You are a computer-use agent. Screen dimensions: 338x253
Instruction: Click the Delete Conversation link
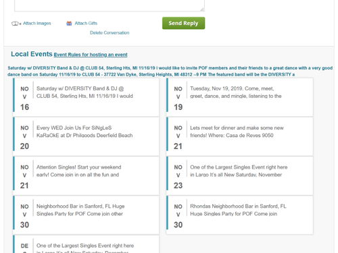(x=110, y=32)
